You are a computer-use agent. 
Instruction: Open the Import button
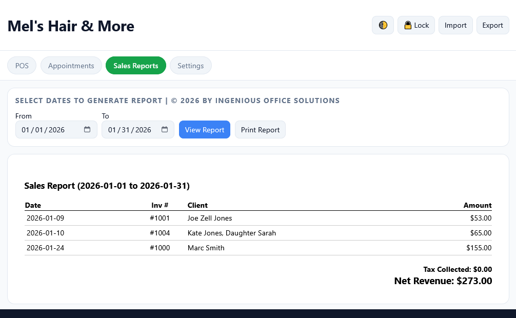tap(455, 25)
